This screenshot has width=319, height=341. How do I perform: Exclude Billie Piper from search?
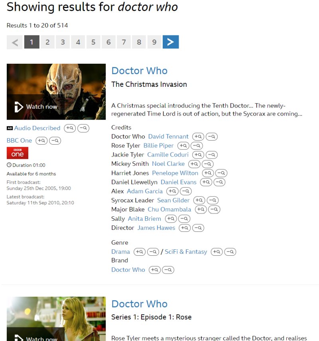[197, 146]
